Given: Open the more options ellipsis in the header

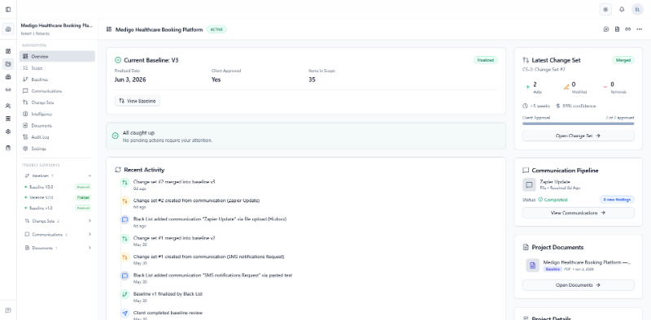Looking at the screenshot, I should click(640, 29).
